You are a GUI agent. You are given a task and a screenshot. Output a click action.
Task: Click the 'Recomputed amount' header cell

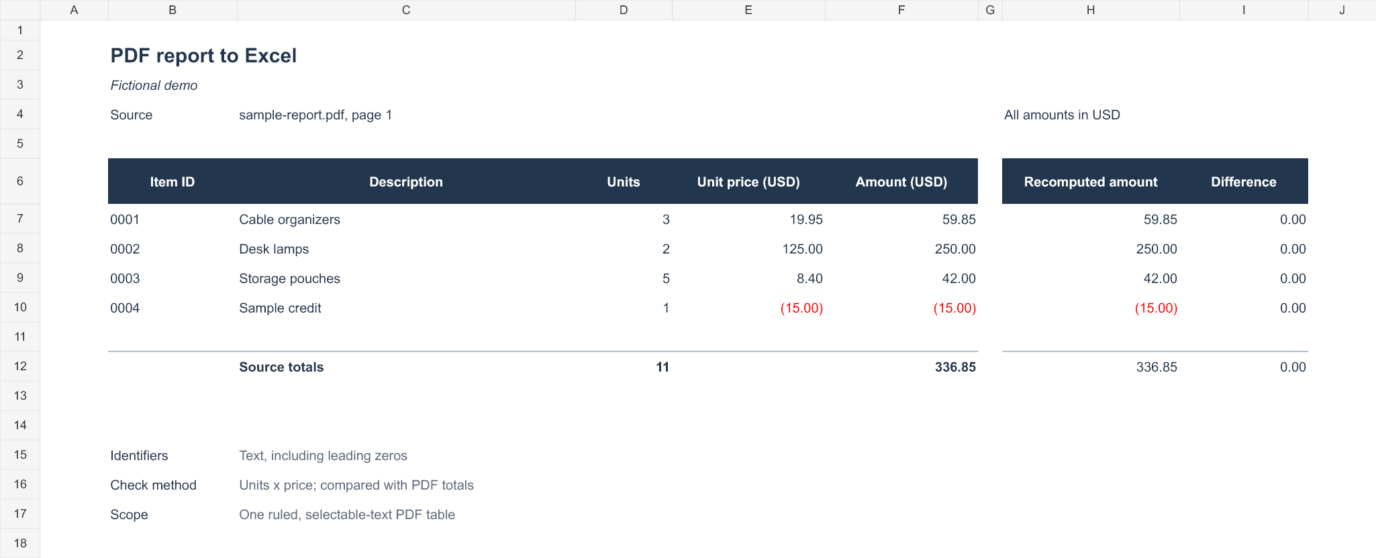click(1091, 182)
